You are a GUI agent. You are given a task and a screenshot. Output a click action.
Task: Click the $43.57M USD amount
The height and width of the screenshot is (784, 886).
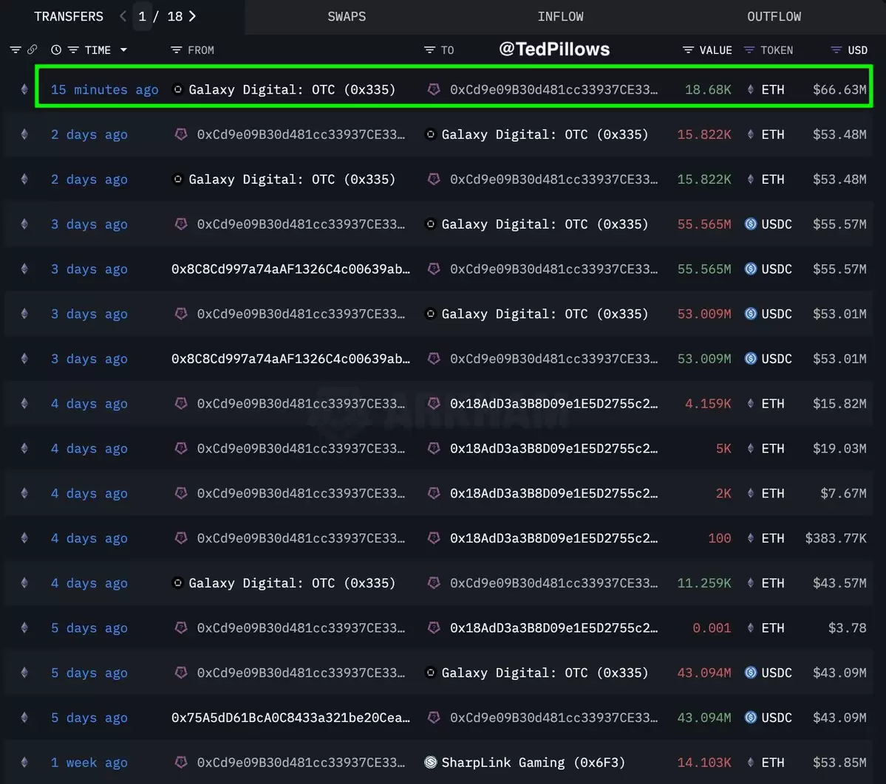839,583
